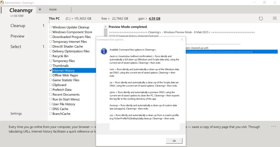Toggle Prefetch Data checkbox
The height and width of the screenshot is (147, 280).
51,90
